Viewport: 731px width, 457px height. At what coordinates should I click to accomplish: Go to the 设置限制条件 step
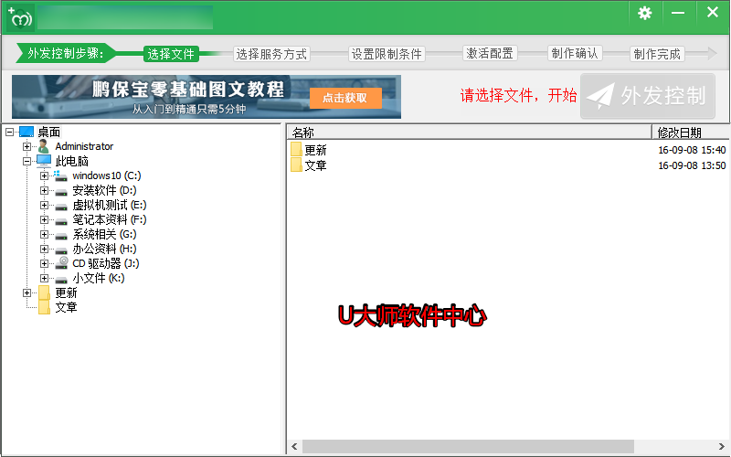(x=387, y=54)
